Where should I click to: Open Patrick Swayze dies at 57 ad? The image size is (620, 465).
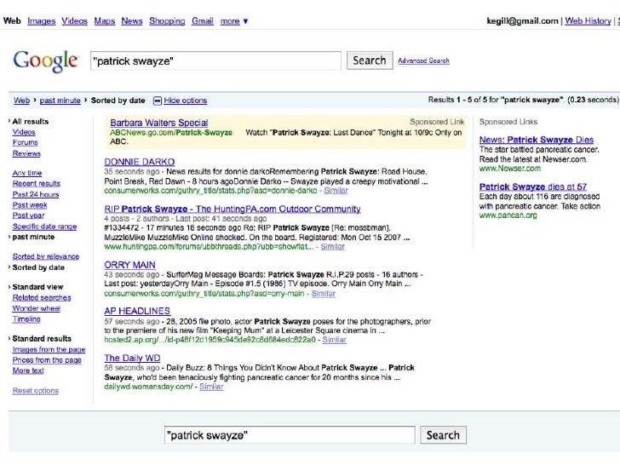coord(533,187)
